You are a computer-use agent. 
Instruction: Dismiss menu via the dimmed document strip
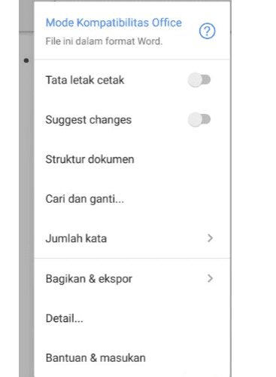click(26, 201)
